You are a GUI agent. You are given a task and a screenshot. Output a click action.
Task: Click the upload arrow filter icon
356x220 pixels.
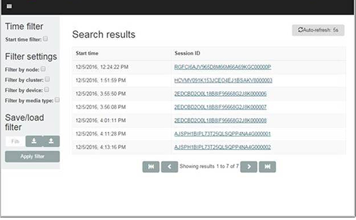click(51, 141)
